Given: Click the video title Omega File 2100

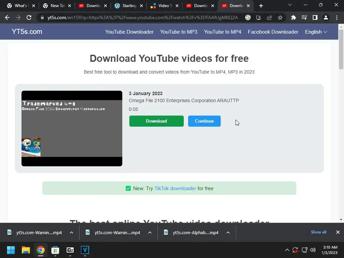Looking at the screenshot, I should click(184, 100).
